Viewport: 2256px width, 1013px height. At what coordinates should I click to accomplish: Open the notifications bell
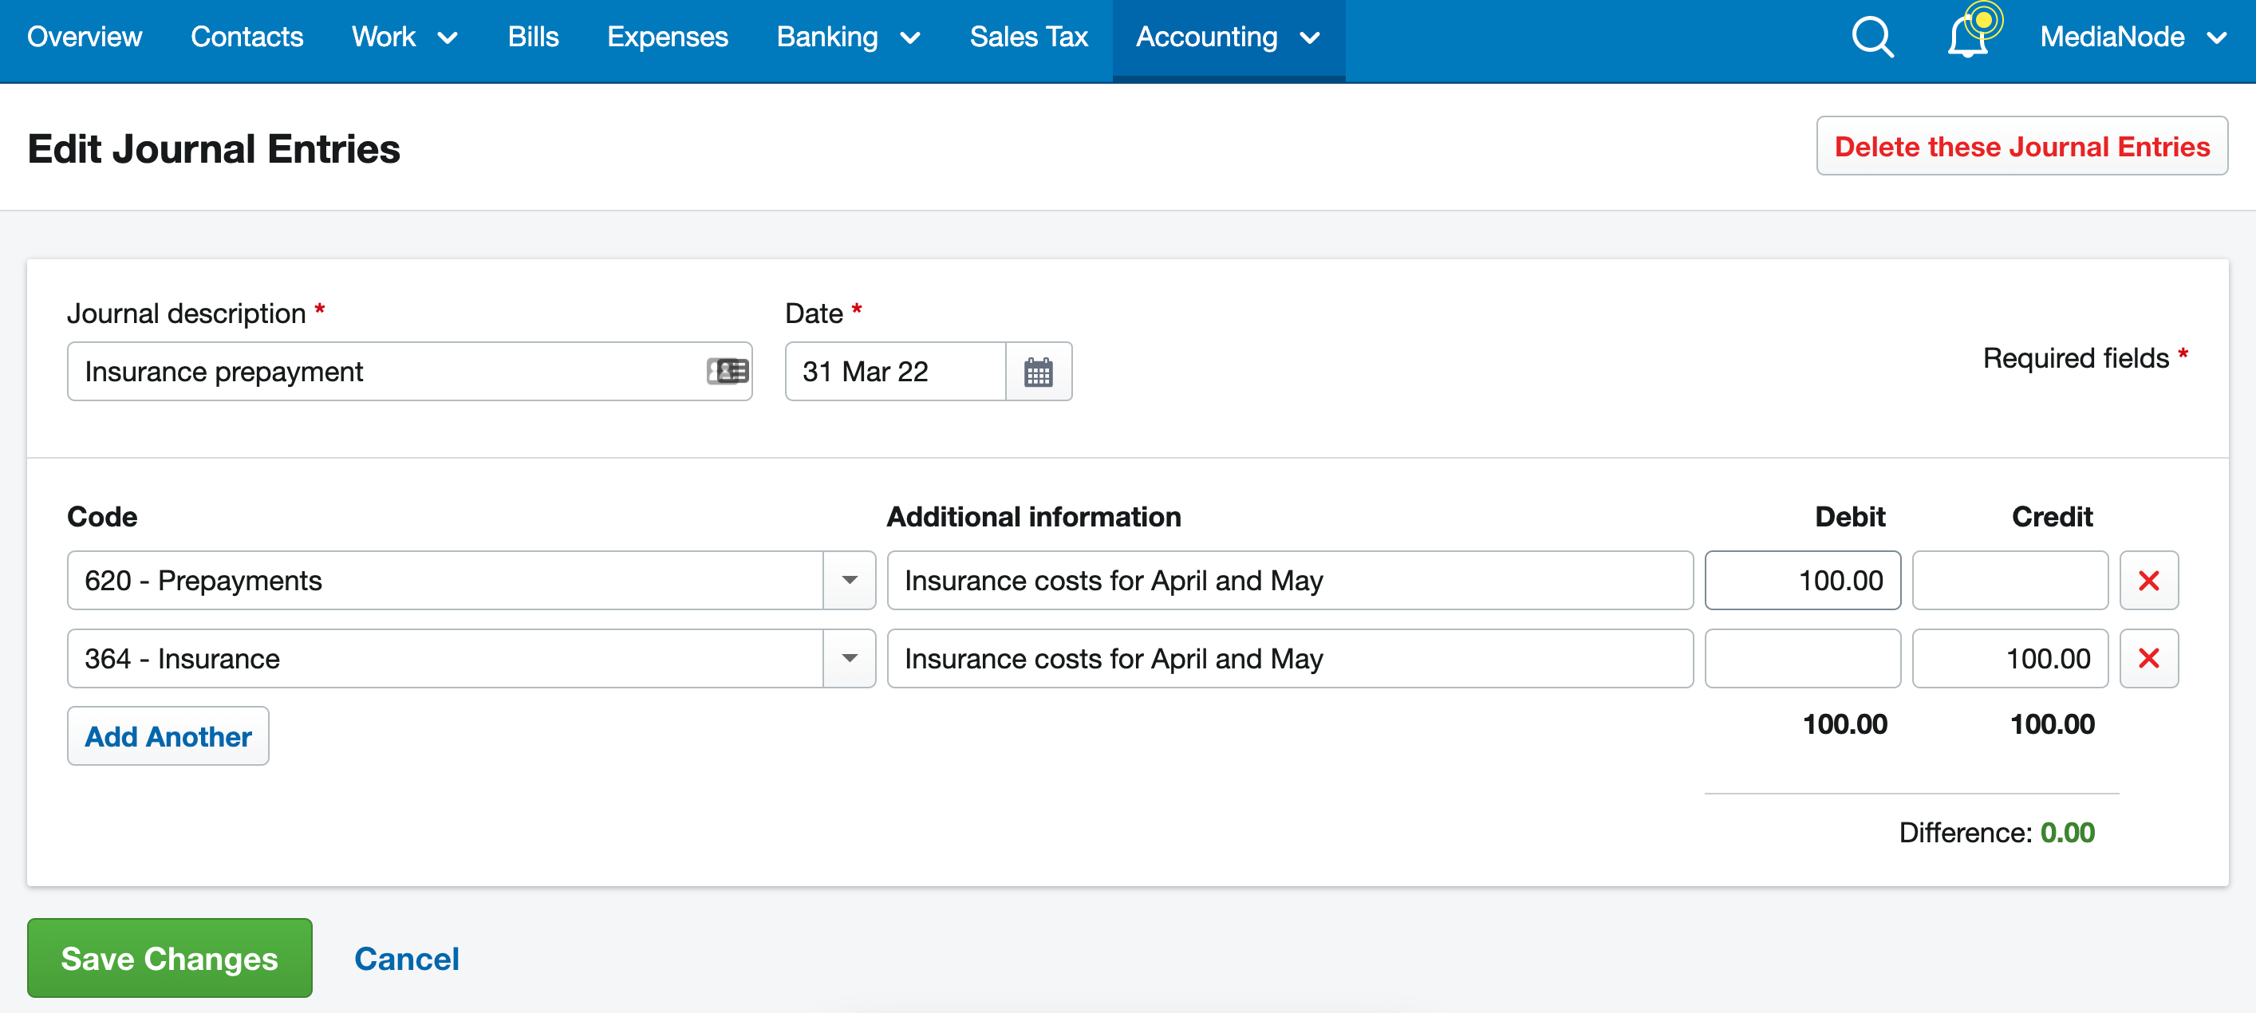pos(1969,36)
